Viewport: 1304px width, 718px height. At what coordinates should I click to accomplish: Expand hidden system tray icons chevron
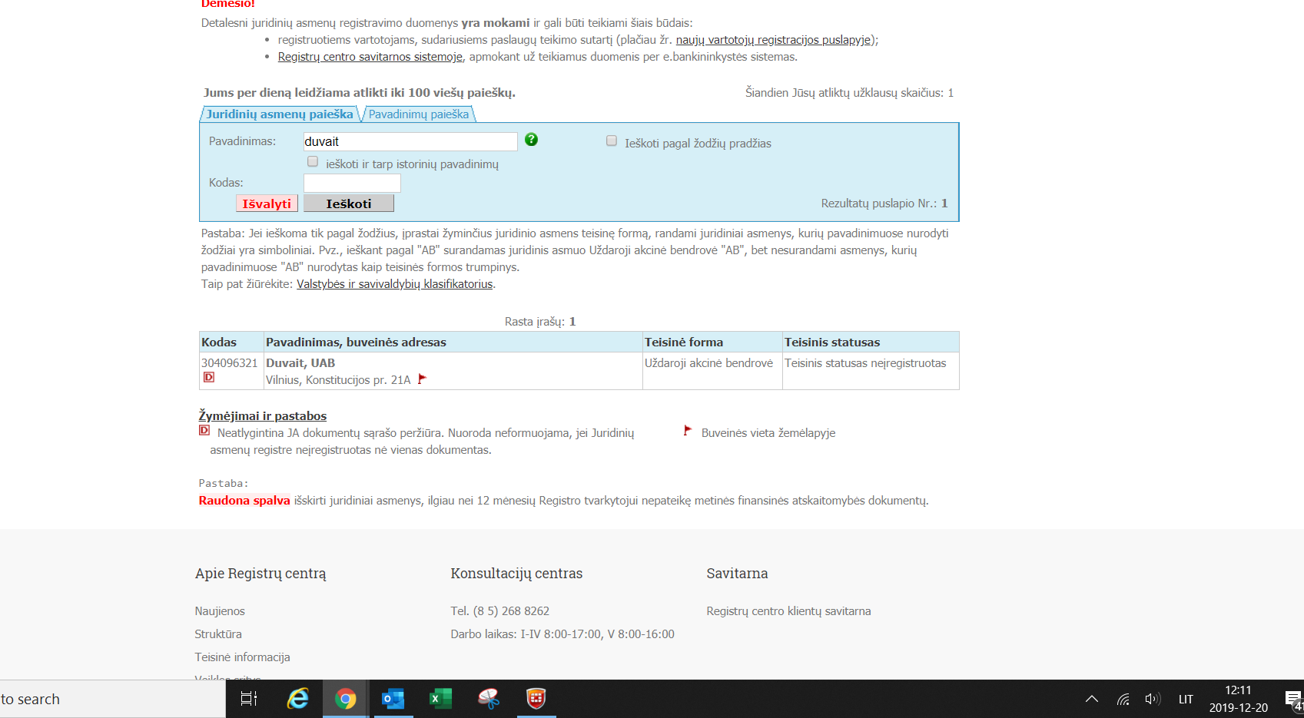click(1091, 699)
